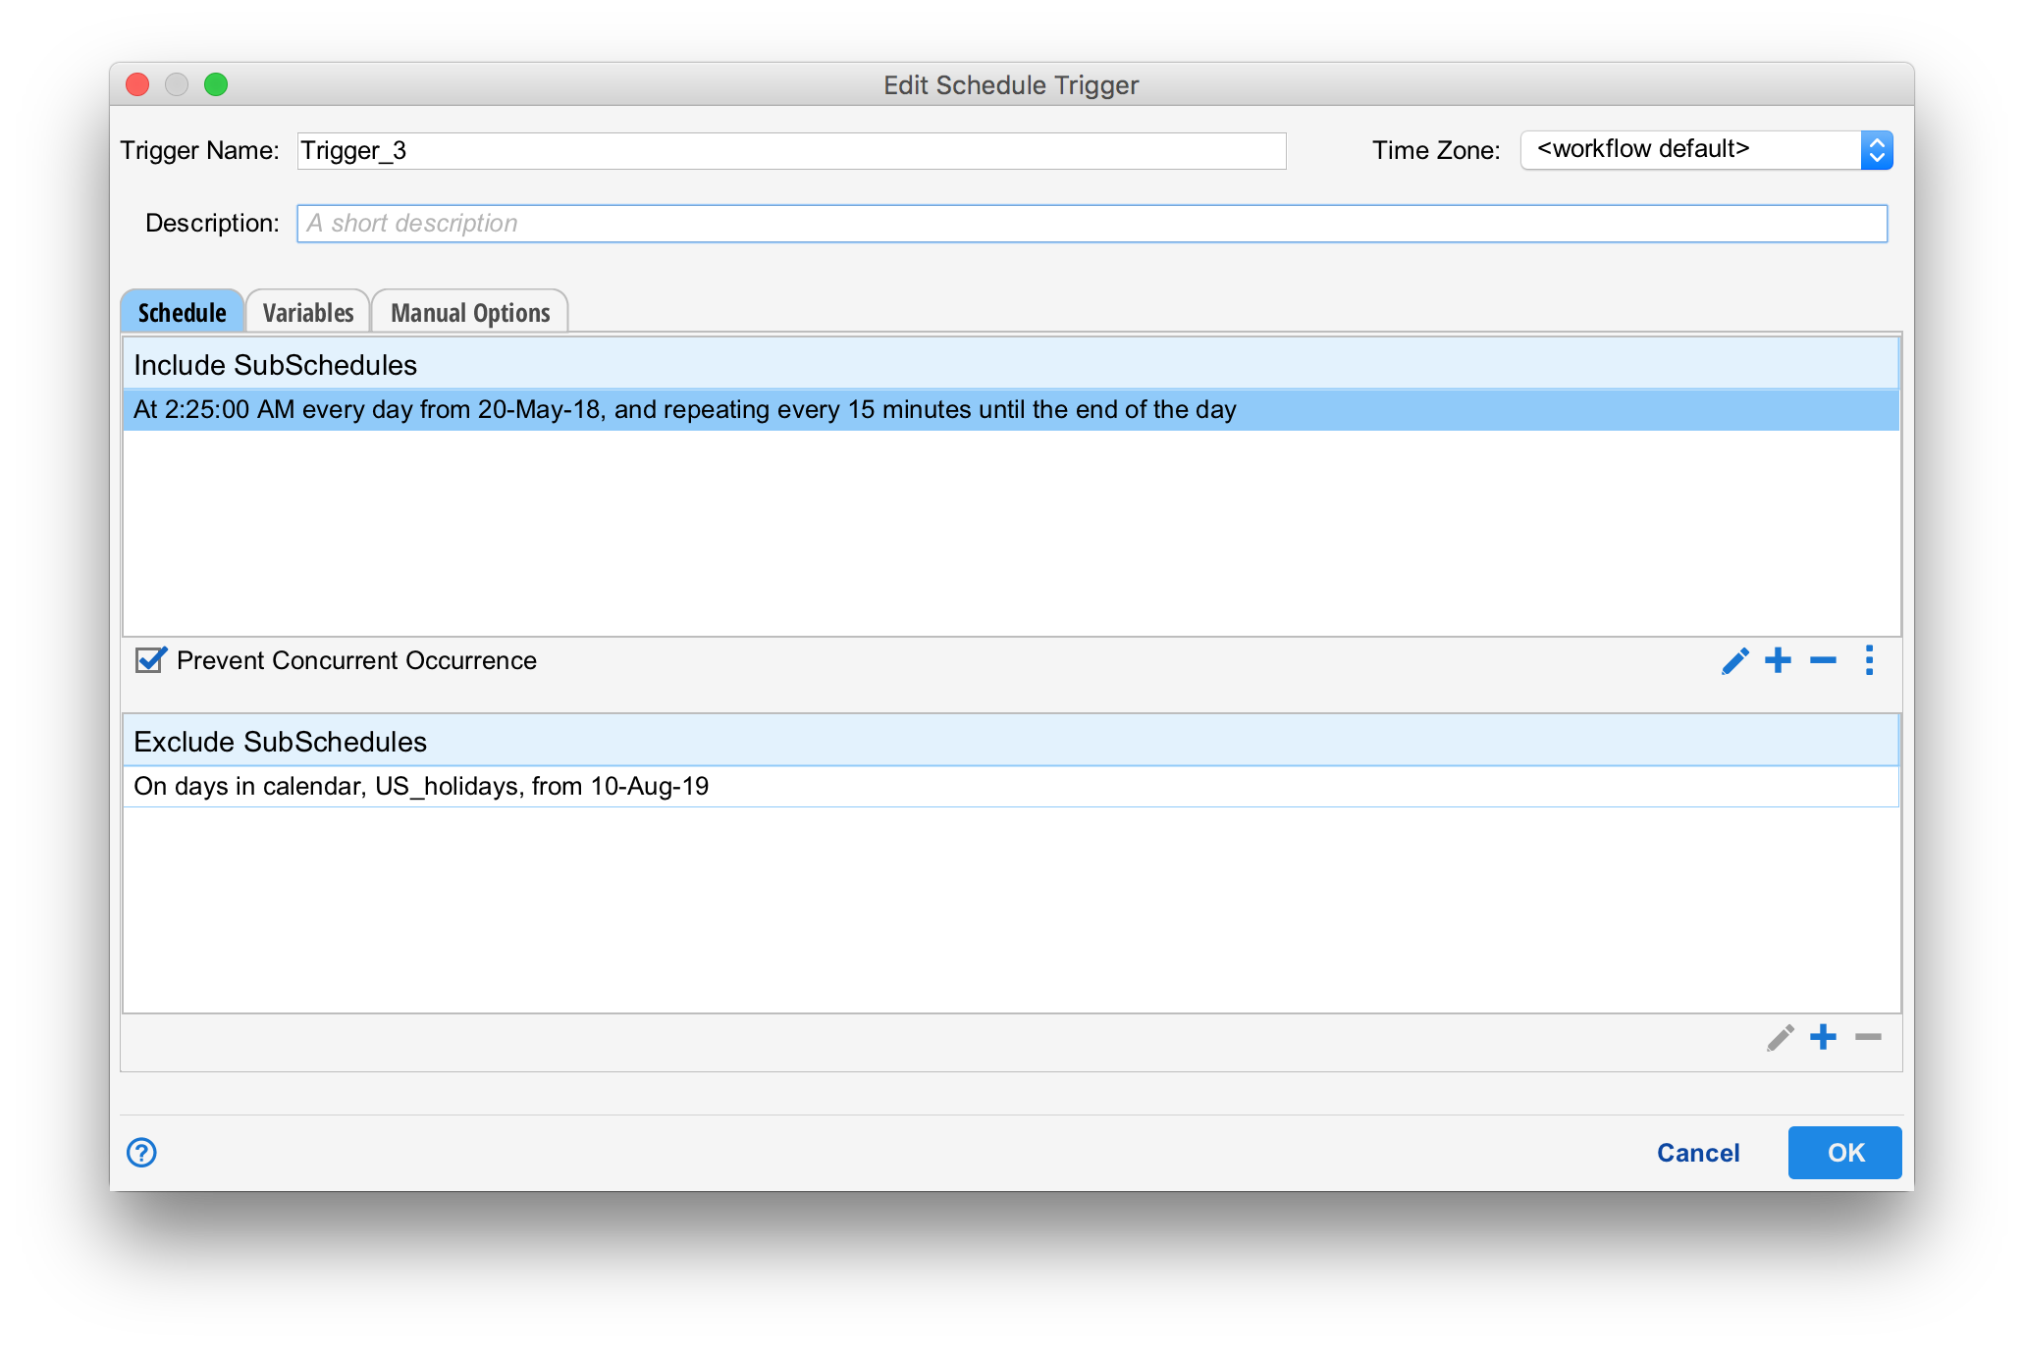Switch to the Manual Options tab
The height and width of the screenshot is (1348, 2024).
tap(470, 313)
